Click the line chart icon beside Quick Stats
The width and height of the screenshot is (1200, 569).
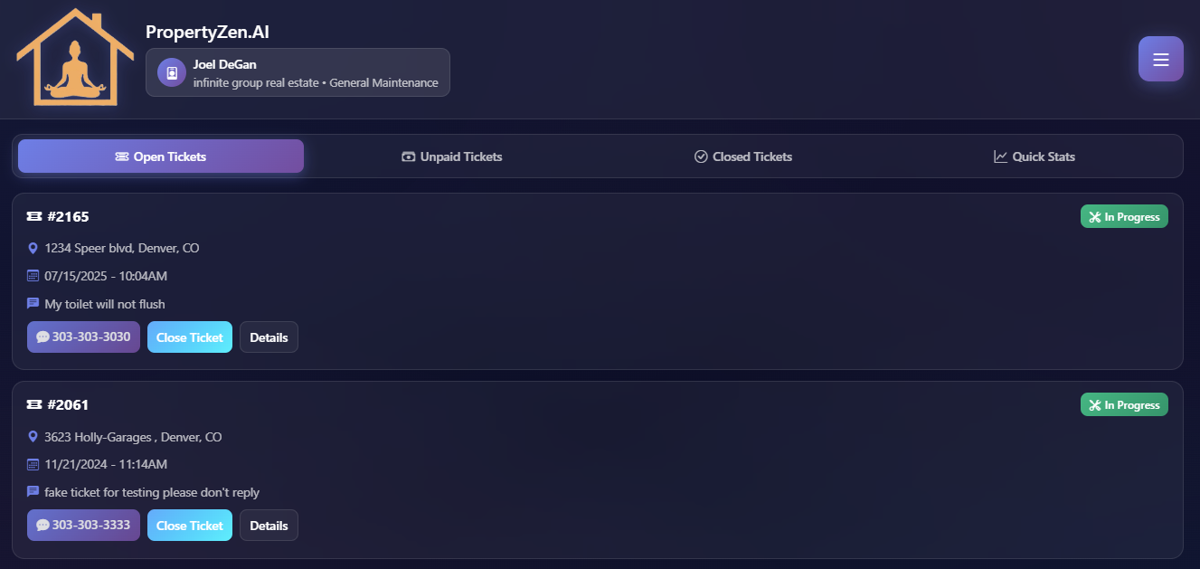click(x=999, y=156)
